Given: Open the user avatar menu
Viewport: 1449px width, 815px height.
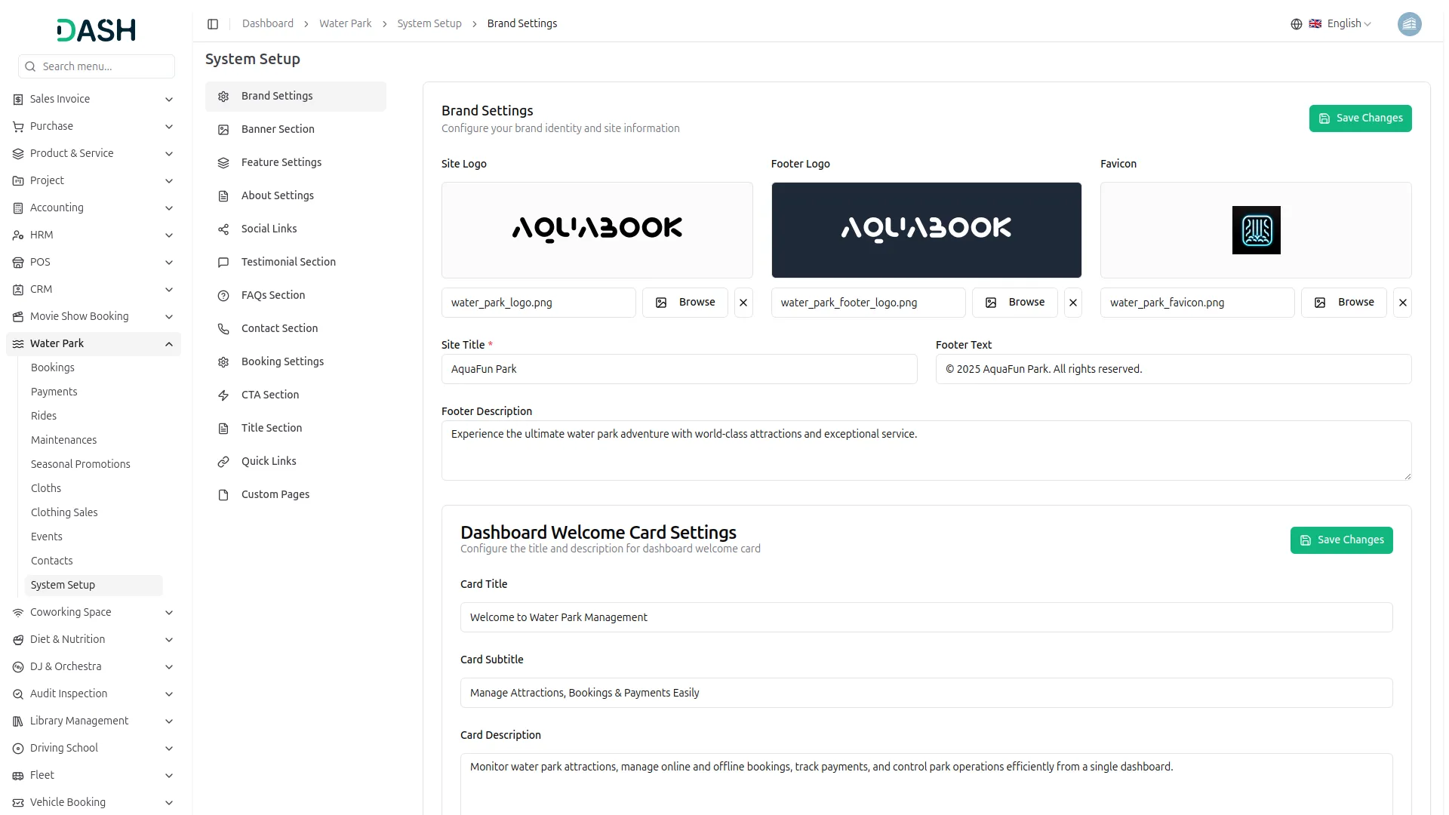Looking at the screenshot, I should pyautogui.click(x=1409, y=24).
